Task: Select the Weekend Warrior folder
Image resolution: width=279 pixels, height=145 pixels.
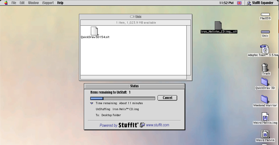Action: [x=265, y=99]
